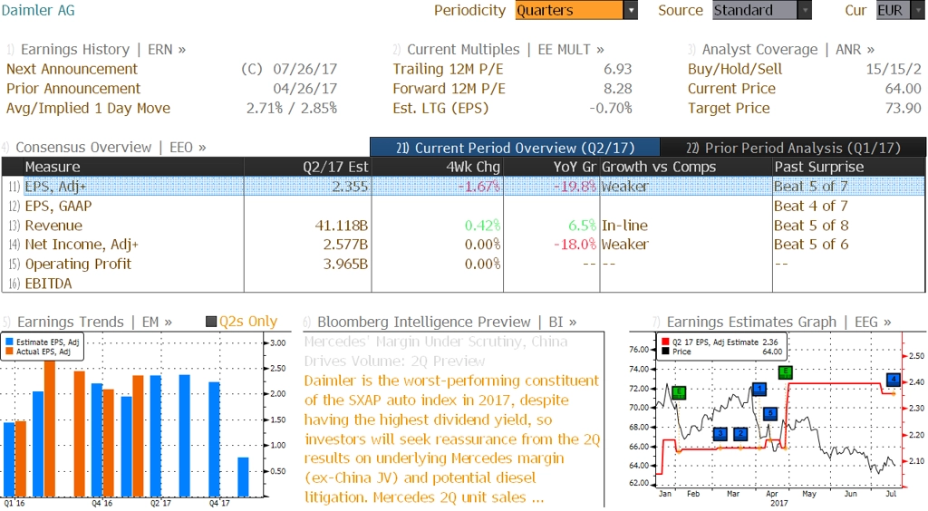This screenshot has height=511, width=928.
Task: Open the Cur EUR currency dropdown
Action: tap(900, 10)
